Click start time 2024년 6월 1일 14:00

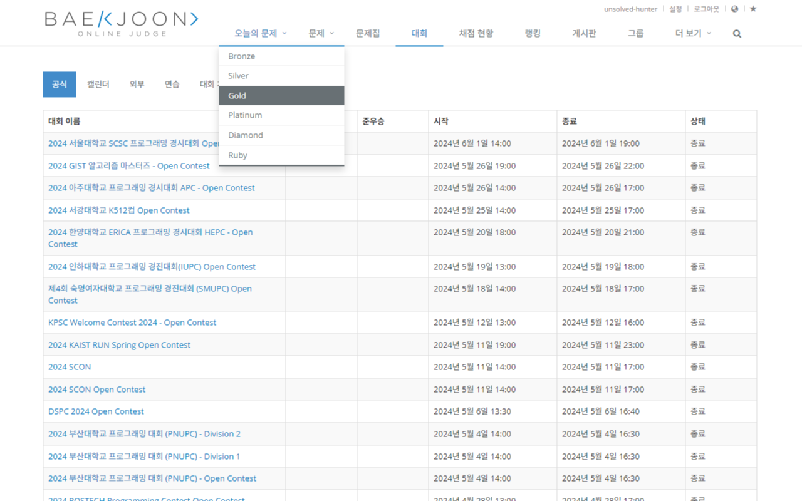tap(472, 143)
